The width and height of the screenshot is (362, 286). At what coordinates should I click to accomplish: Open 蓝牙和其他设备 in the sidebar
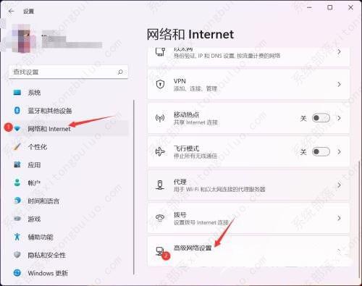click(69, 111)
